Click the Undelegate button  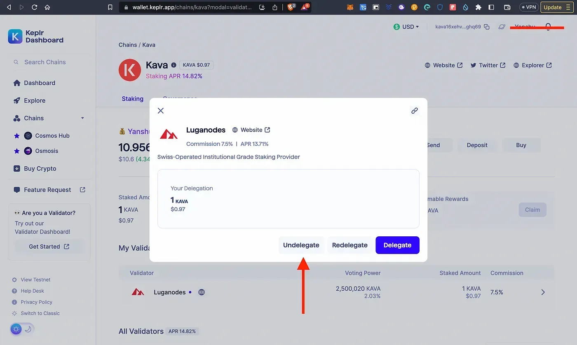click(x=301, y=245)
